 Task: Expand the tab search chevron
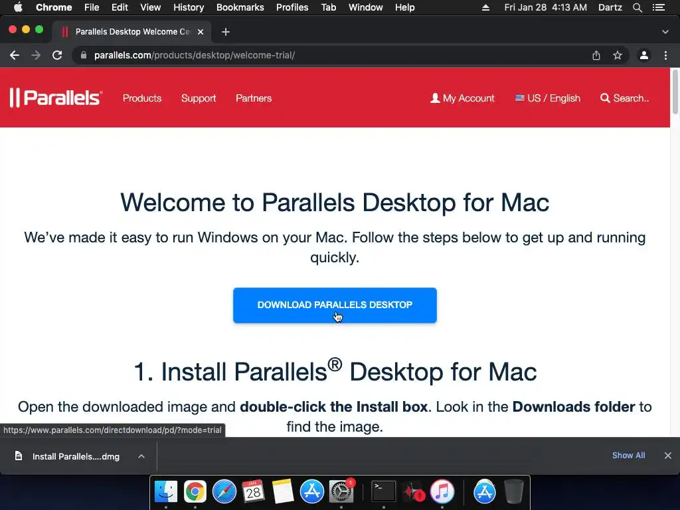click(665, 32)
